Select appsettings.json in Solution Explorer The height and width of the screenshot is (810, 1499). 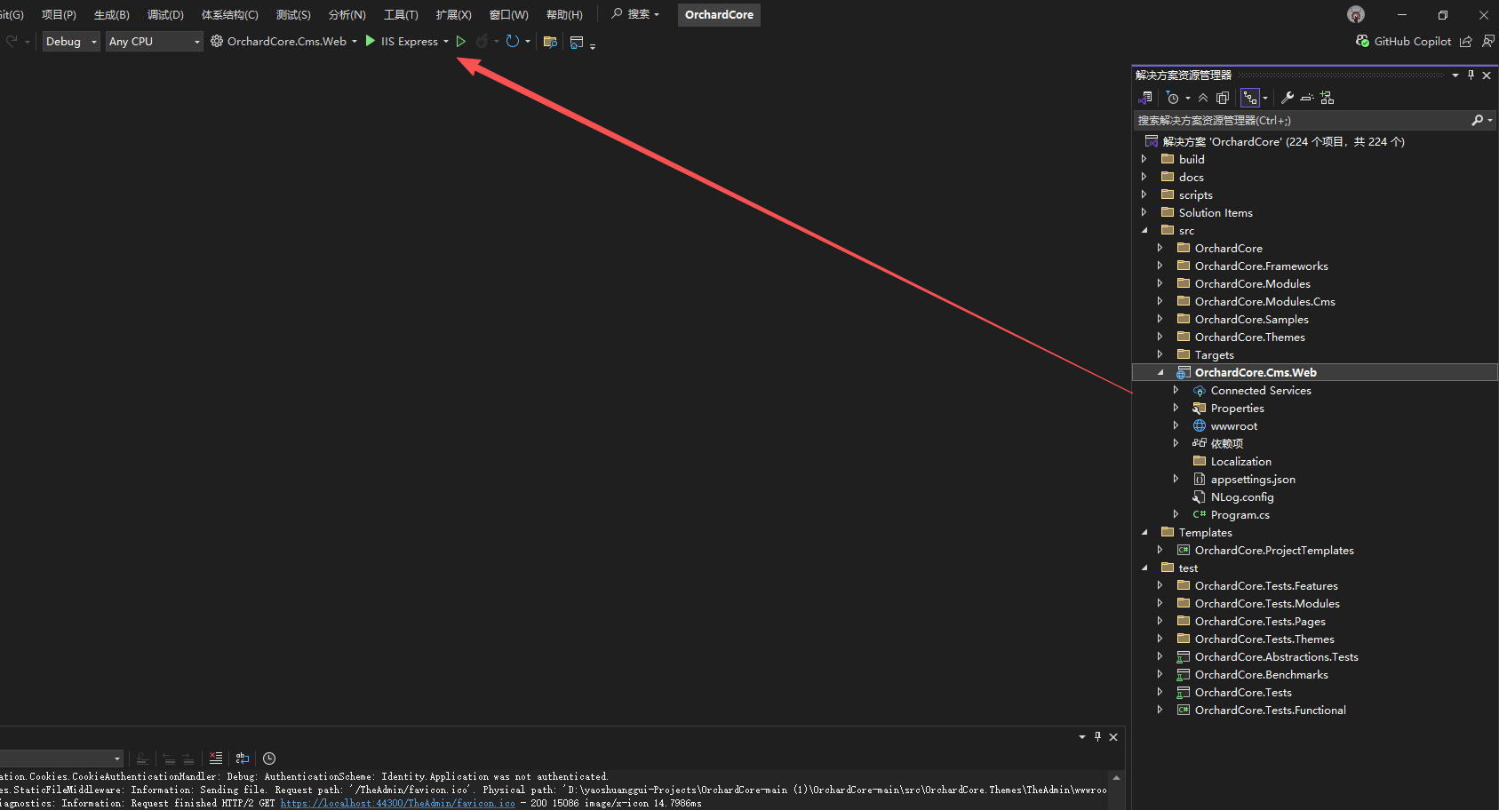tap(1253, 479)
